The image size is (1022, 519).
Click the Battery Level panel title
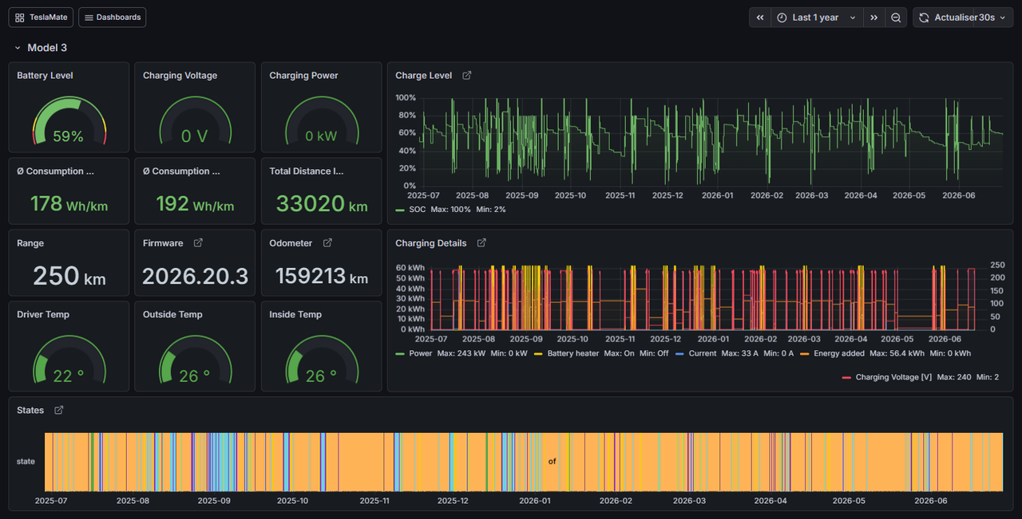pyautogui.click(x=45, y=76)
